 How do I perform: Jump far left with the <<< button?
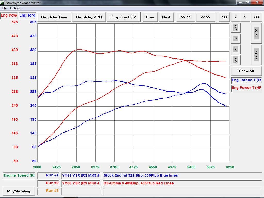click(224, 17)
